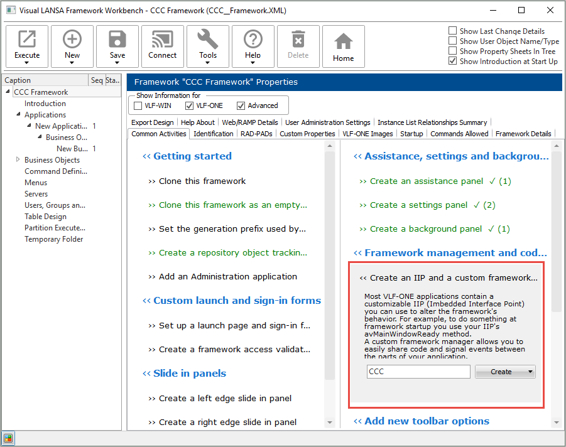
Task: Open the Help dropdown arrow
Action: [x=253, y=63]
